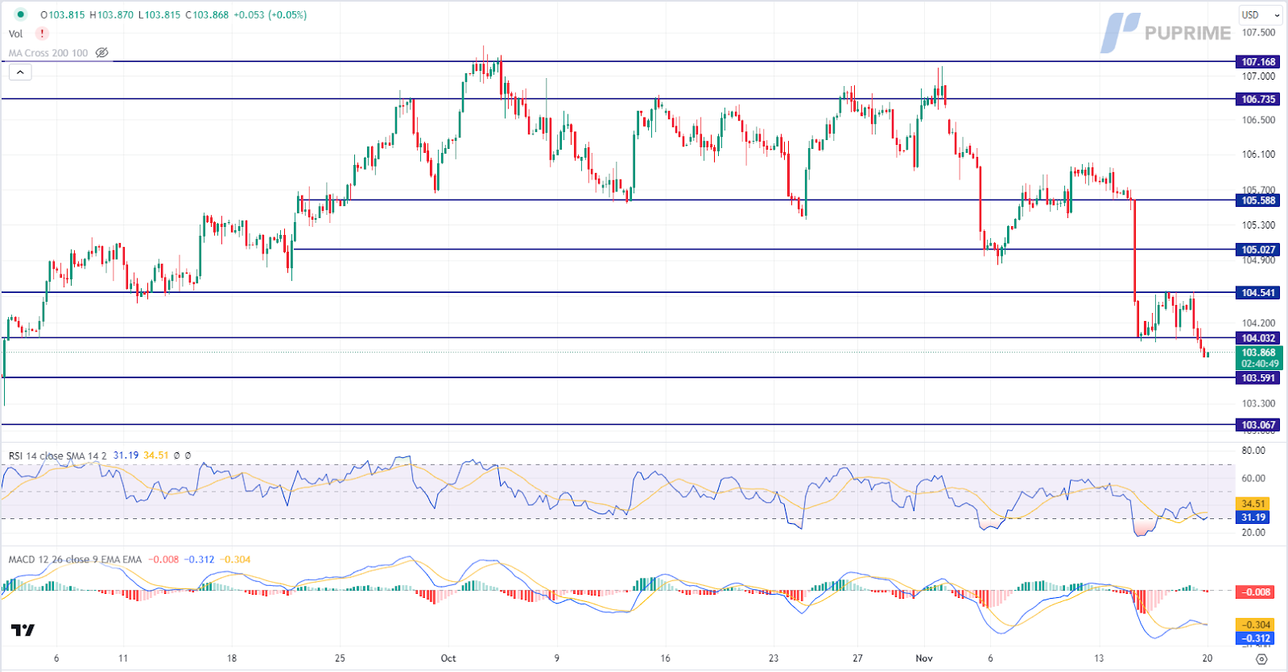Open chart settings via the gear icon
Screen dimensions: 1288x672
point(1261,659)
